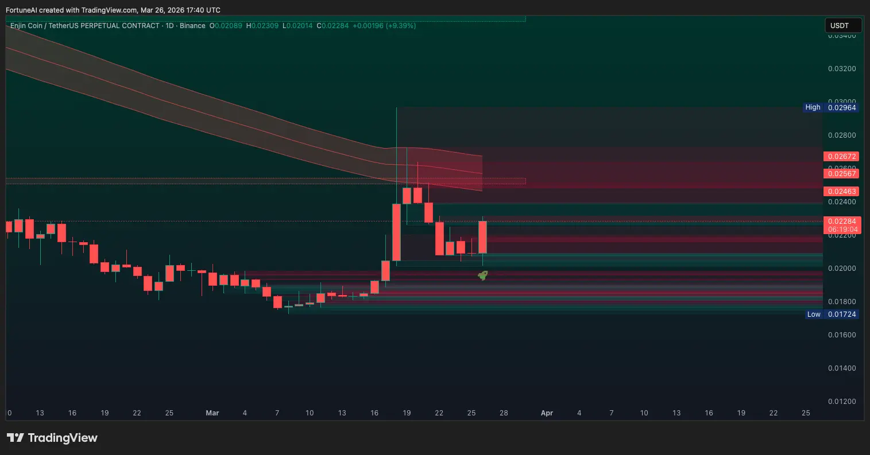
Task: Click the red 0.02463 price label
Action: 841,191
